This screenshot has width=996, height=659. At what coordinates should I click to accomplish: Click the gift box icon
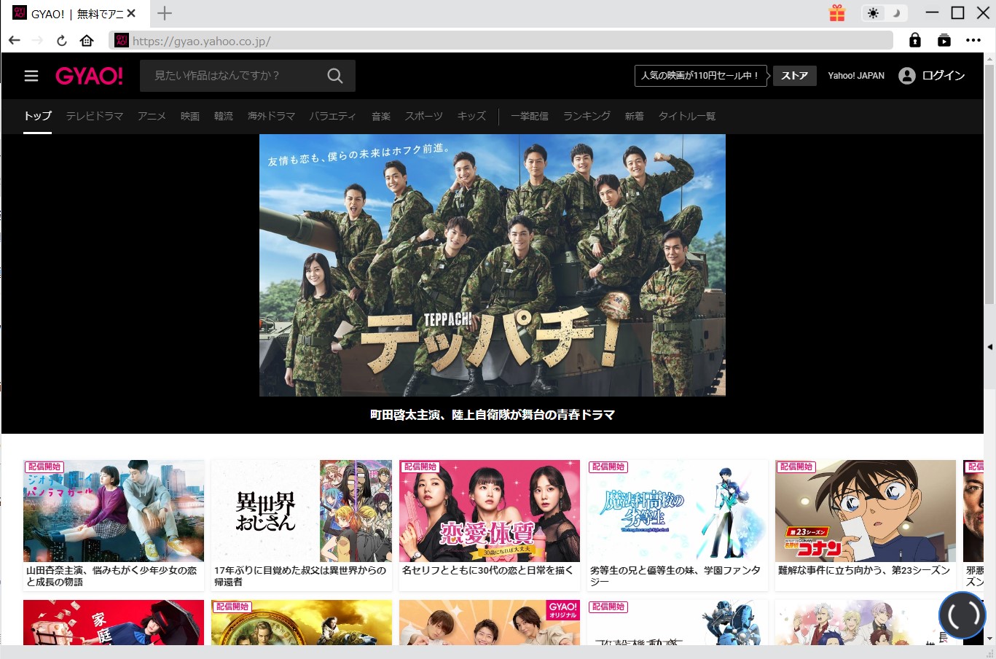pyautogui.click(x=837, y=13)
